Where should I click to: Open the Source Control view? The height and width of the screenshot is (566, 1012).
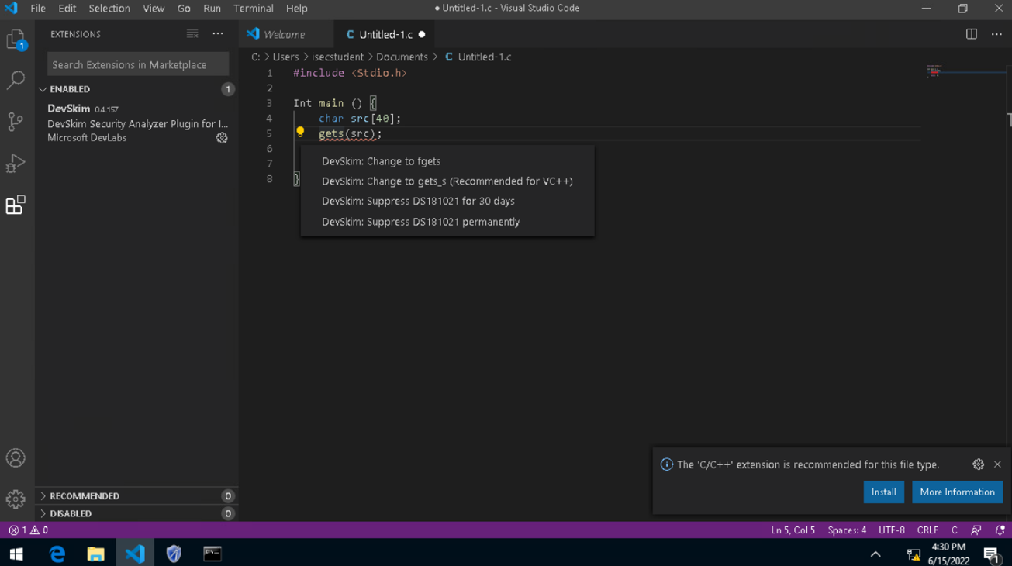point(16,122)
